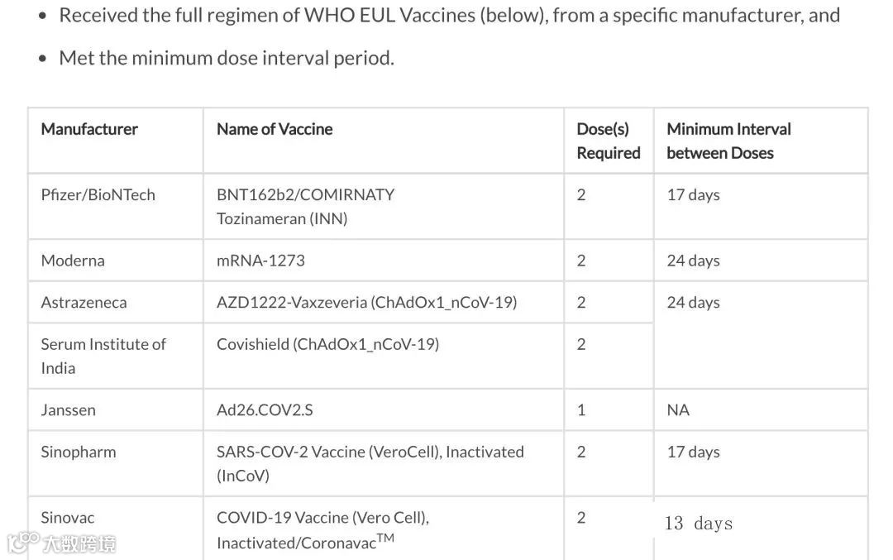Select the Sinopharm manufacturer cell

79,452
